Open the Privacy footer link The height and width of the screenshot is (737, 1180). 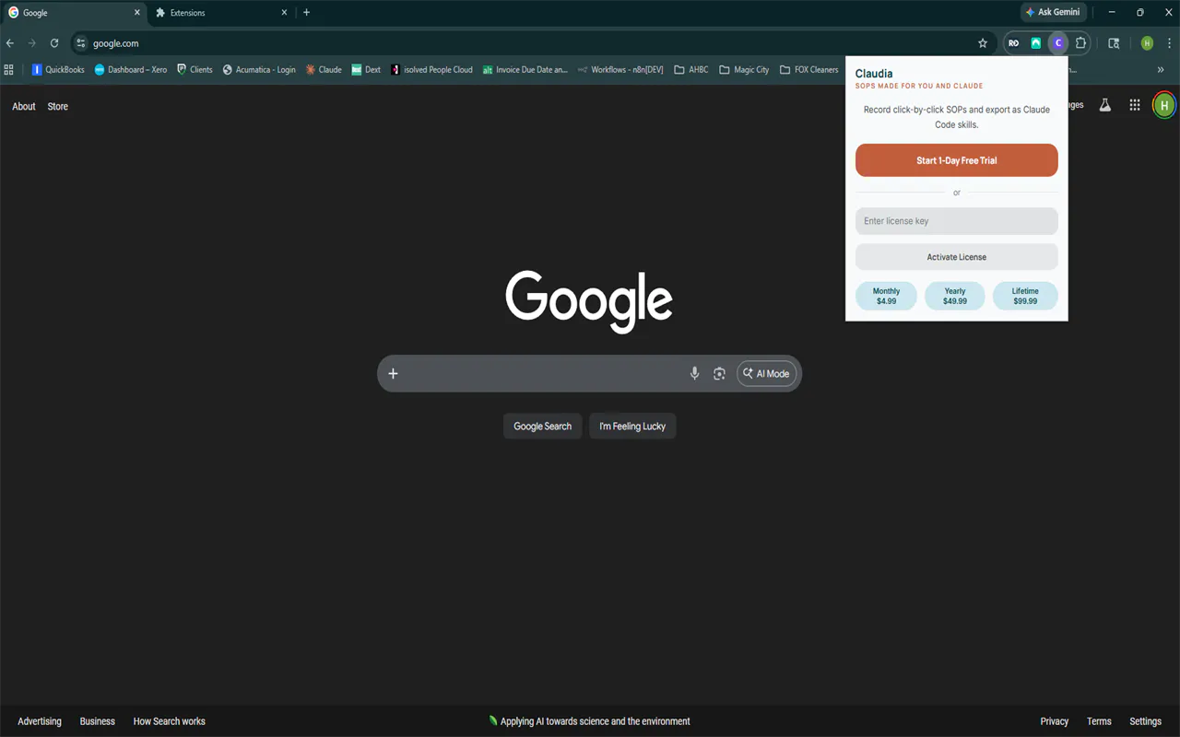[1055, 721]
